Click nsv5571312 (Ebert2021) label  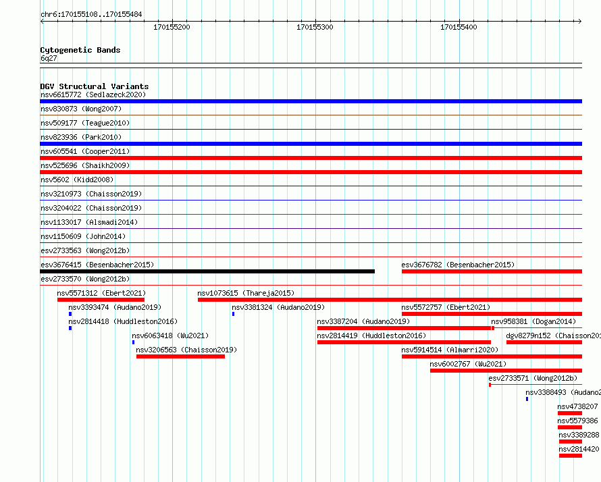click(101, 293)
